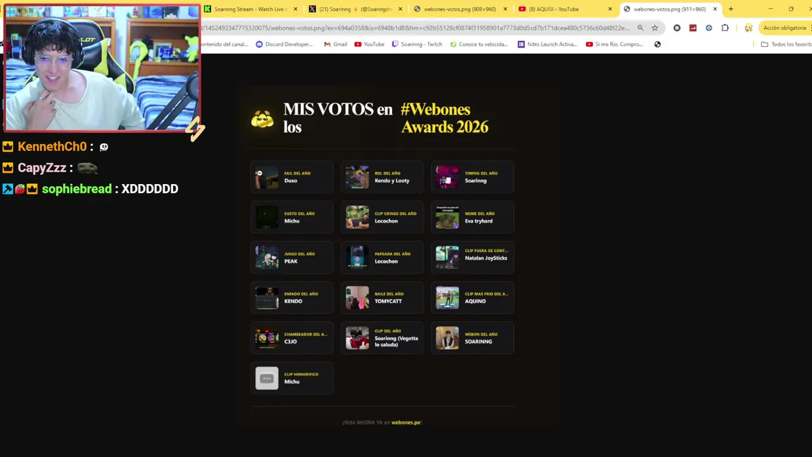
Task: Open the globe-icon bookmark
Action: 657,44
